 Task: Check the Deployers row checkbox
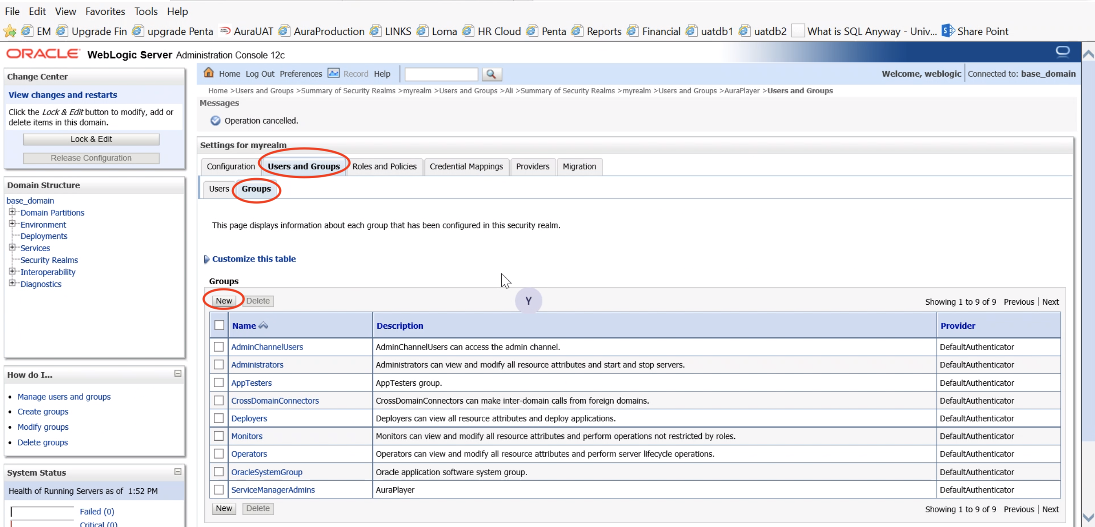219,418
